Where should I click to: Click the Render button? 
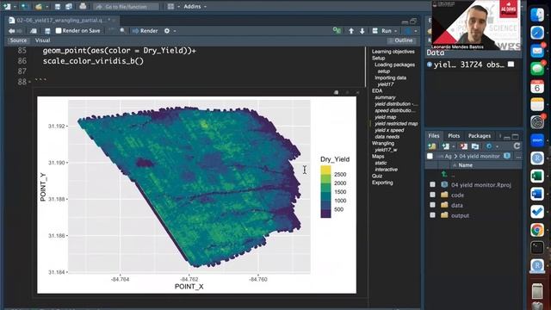[x=145, y=31]
